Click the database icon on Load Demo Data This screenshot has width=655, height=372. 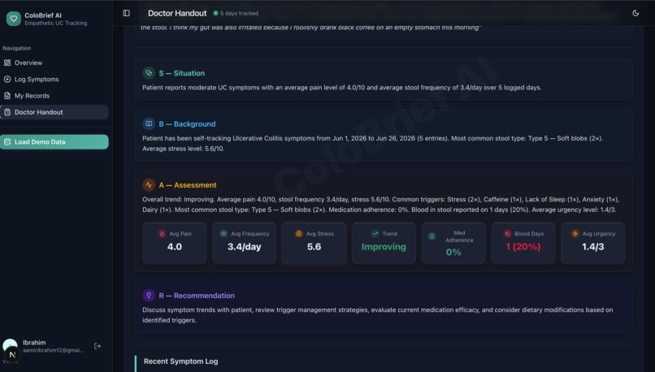(7, 142)
